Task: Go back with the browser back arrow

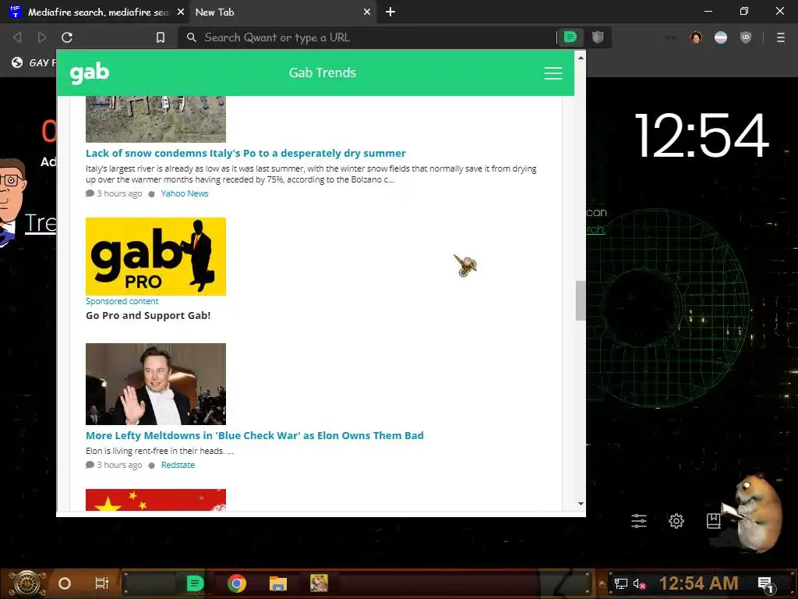Action: coord(17,37)
